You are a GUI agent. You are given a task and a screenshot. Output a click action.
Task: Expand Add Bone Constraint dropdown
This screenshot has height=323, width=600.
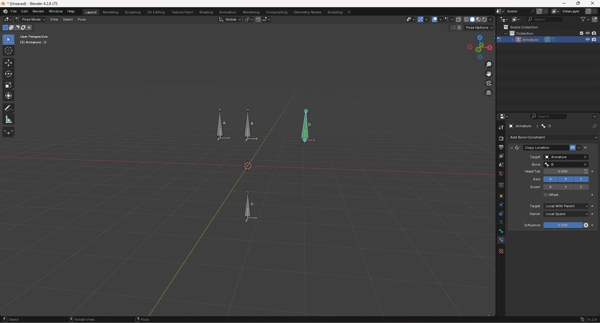point(553,137)
